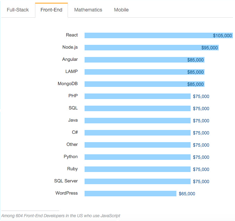Select the Ruby bar
The image size is (235, 221).
coord(138,169)
